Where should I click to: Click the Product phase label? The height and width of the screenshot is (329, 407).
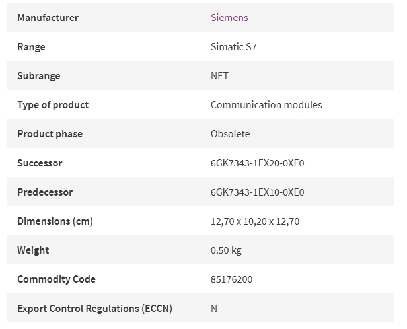[x=50, y=134]
